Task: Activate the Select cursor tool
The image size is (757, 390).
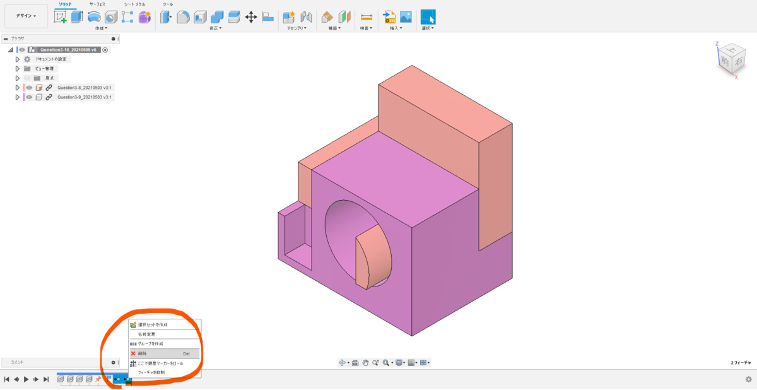Action: click(428, 17)
